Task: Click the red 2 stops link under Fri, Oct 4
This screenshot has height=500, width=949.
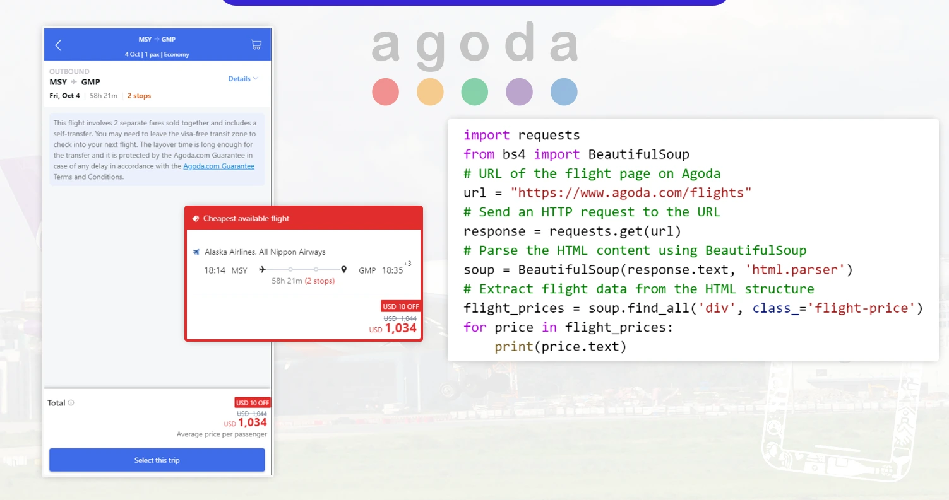Action: (139, 95)
